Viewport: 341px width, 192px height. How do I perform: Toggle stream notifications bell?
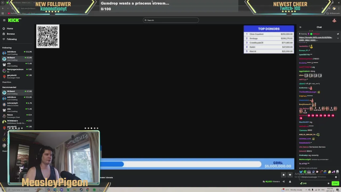(x=283, y=175)
